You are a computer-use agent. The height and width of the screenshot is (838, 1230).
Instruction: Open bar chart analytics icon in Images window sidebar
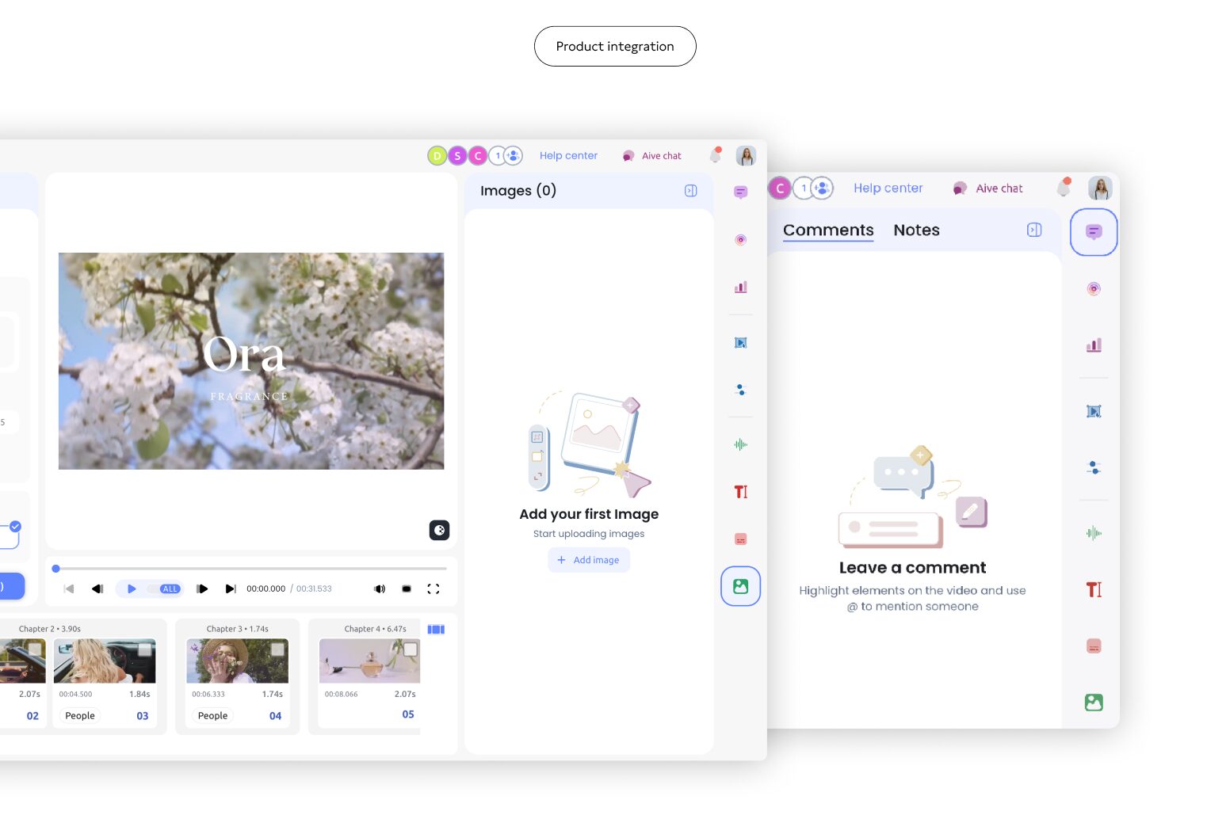click(740, 287)
